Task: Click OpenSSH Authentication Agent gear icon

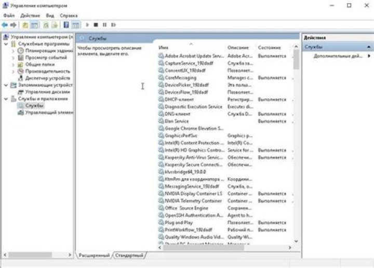Action: (x=161, y=215)
